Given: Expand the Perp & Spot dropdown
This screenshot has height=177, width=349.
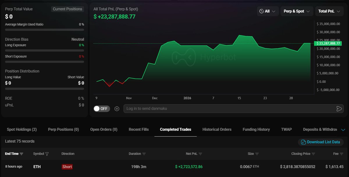Looking at the screenshot, I should tap(297, 11).
